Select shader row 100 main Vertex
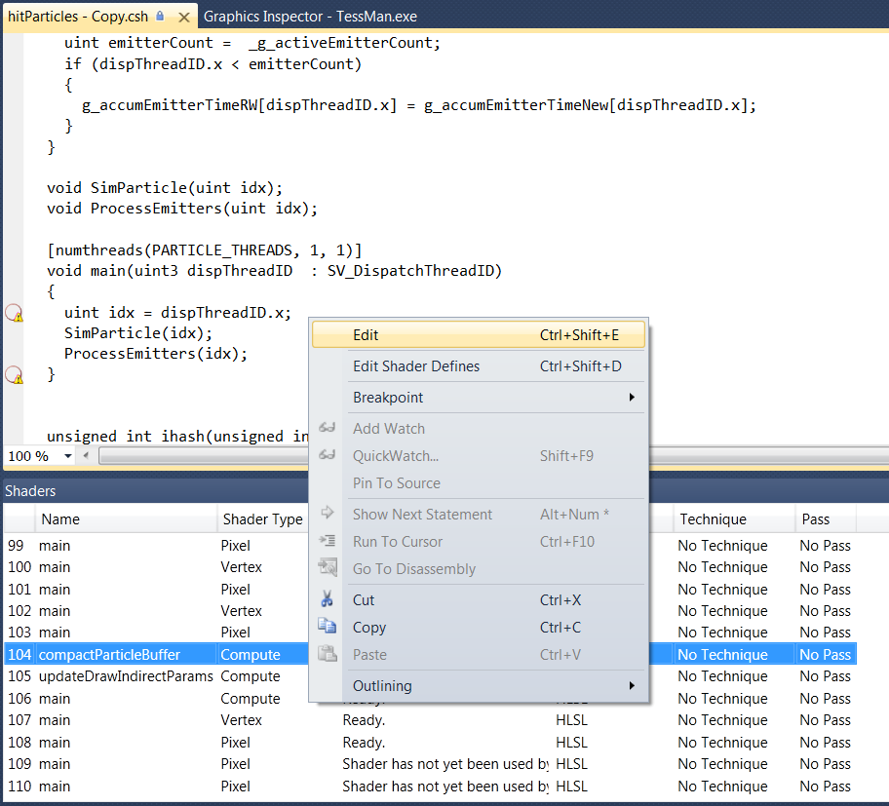 (x=430, y=567)
